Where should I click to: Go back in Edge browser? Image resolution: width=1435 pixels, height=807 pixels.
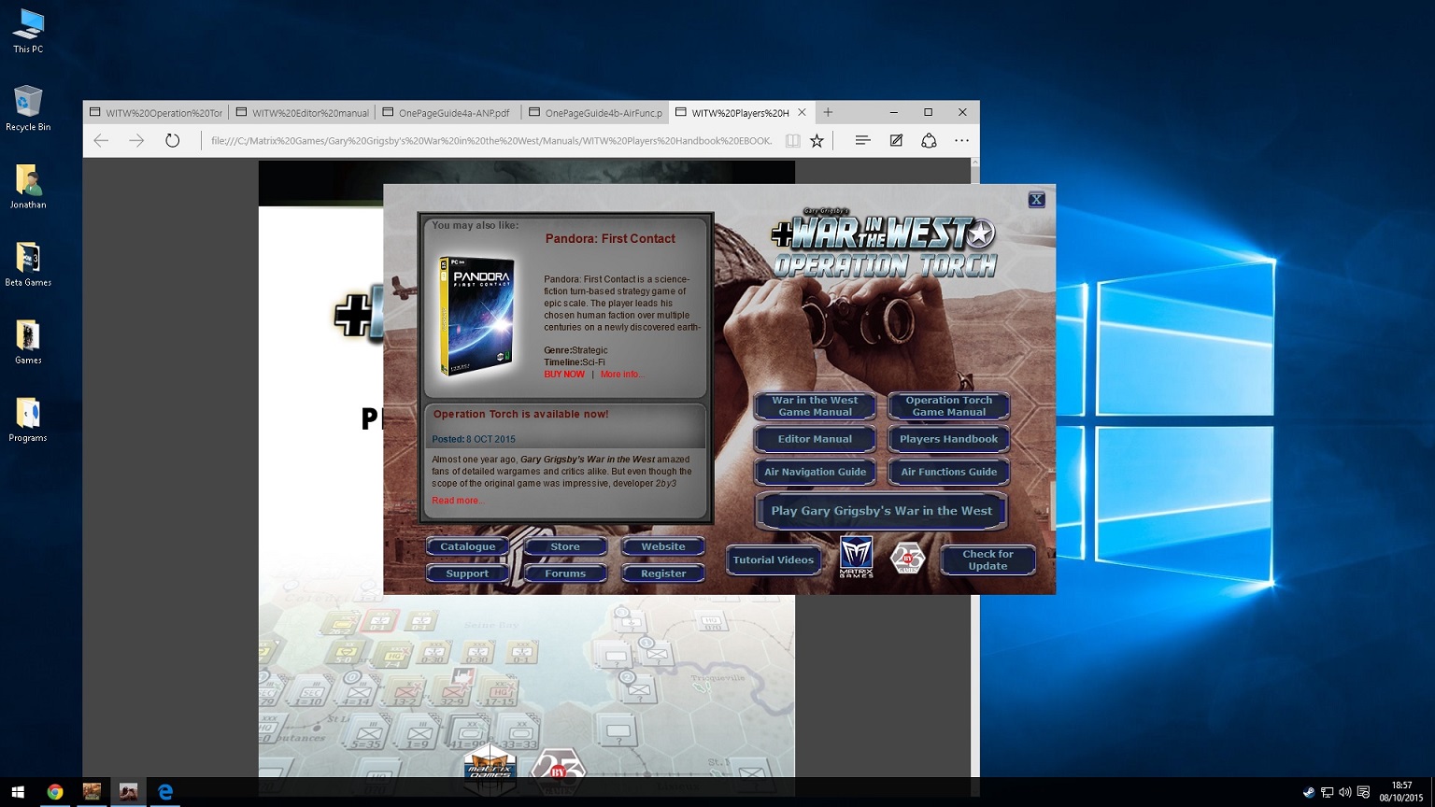coord(101,140)
